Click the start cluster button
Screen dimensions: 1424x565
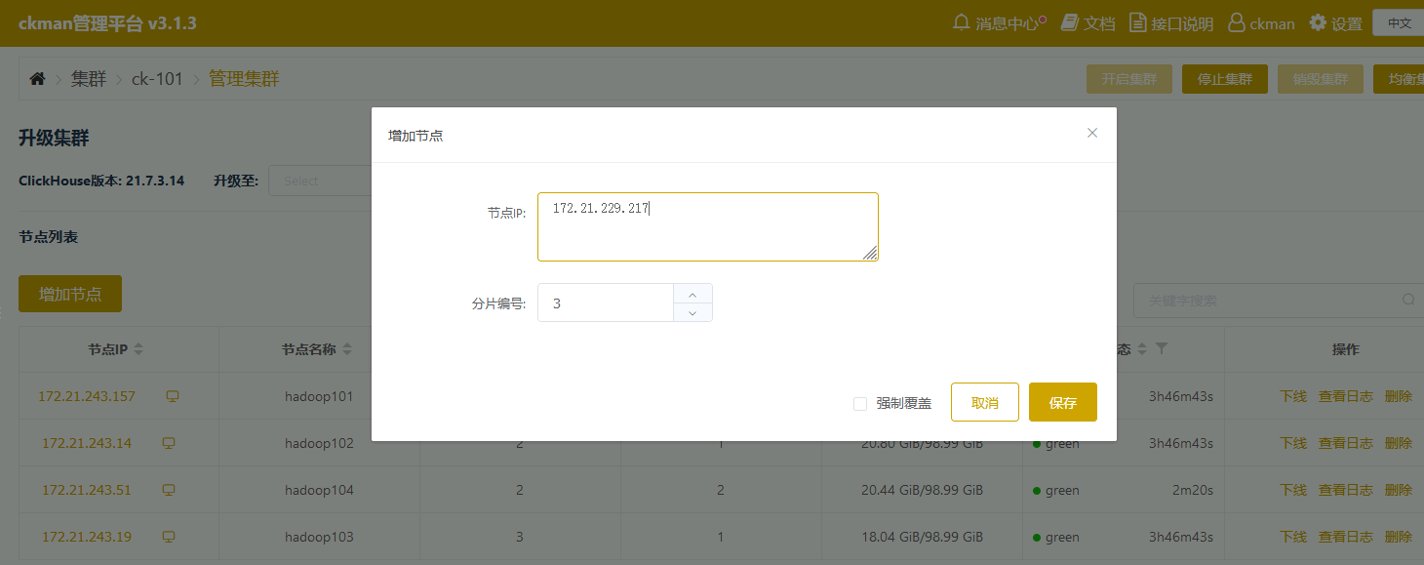tap(1129, 79)
